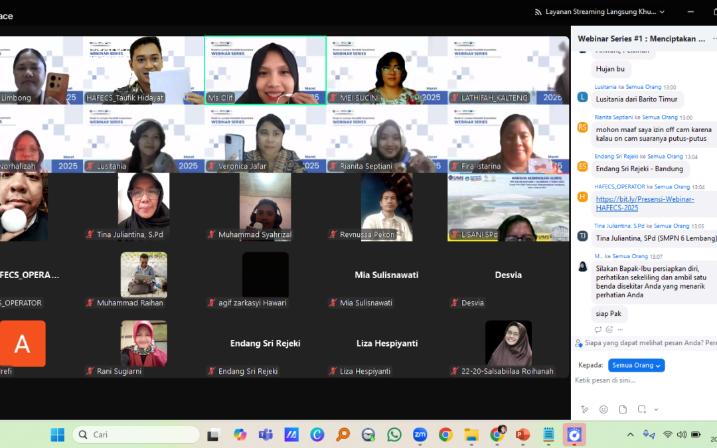Click HAFECS_OPERATOR's H chat avatar

point(583,197)
